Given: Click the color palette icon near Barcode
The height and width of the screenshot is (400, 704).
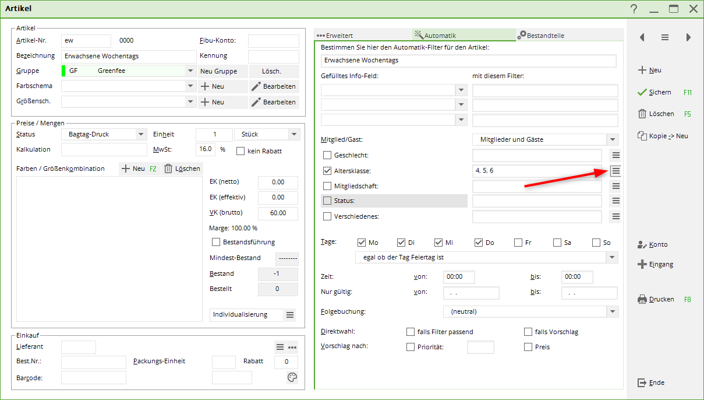Looking at the screenshot, I should 292,378.
